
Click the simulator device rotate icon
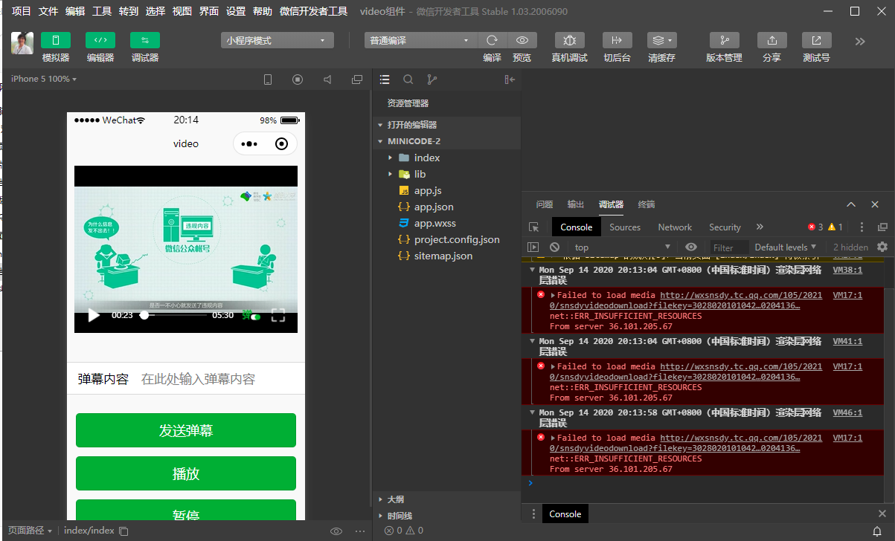pyautogui.click(x=269, y=80)
